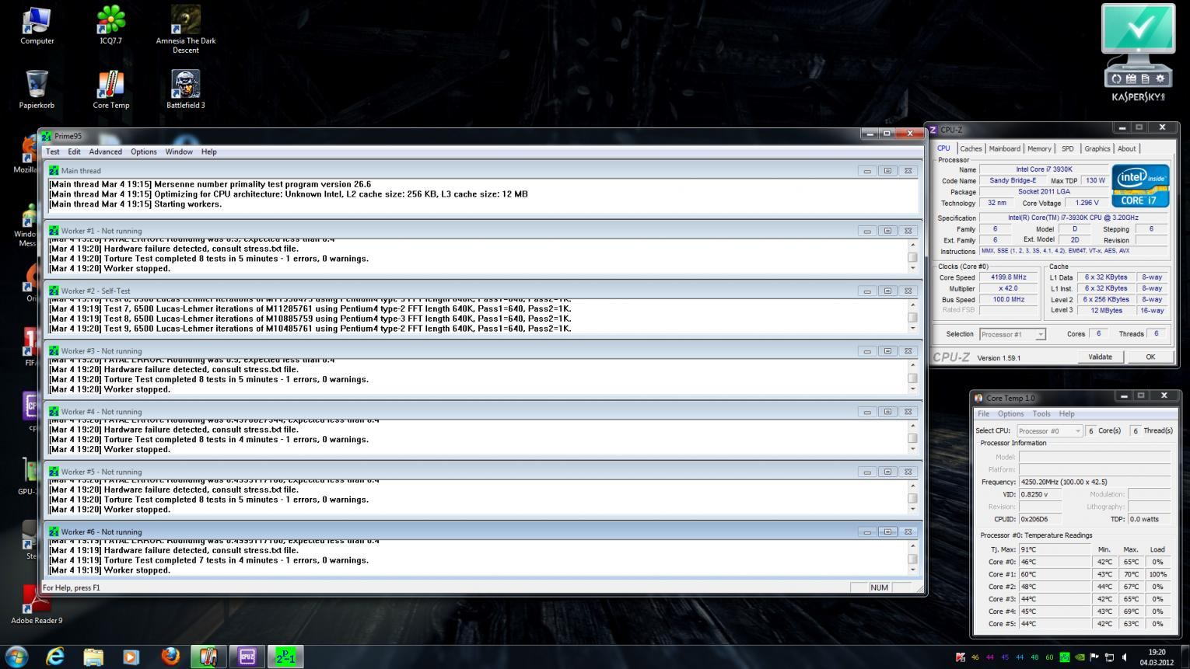Click Core Temp Tj. Max 91°C field
This screenshot has width=1190, height=669.
(1055, 549)
